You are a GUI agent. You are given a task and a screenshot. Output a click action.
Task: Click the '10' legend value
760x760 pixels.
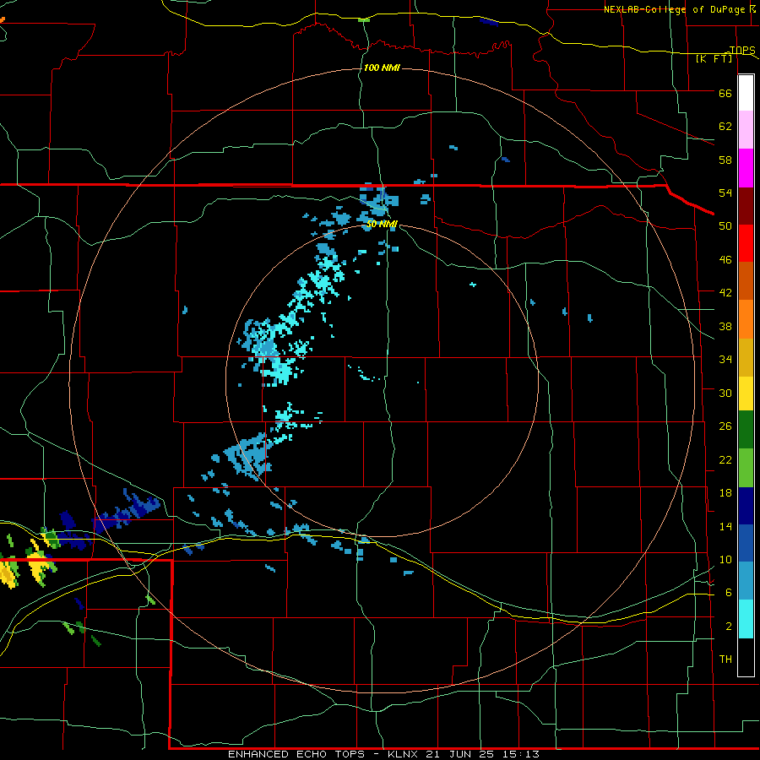[x=725, y=560]
